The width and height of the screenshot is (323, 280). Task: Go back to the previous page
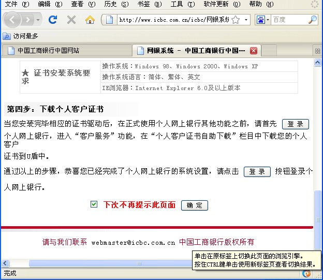12,20
